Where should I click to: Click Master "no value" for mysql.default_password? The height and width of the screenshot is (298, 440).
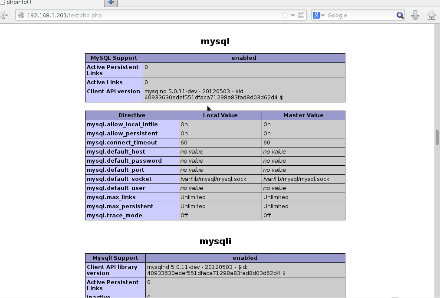[x=303, y=161]
